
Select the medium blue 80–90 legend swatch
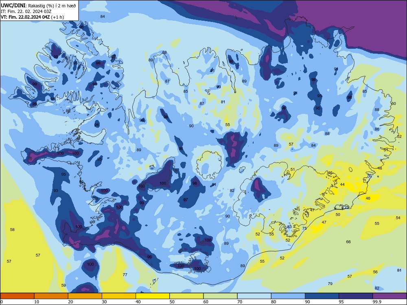point(288,296)
